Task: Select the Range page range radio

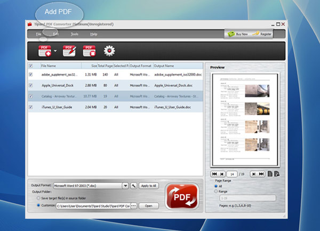Action: click(216, 192)
